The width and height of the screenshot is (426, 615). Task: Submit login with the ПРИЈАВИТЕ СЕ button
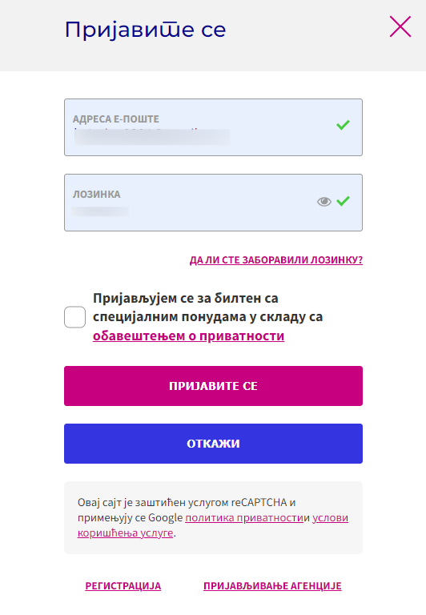coord(213,386)
